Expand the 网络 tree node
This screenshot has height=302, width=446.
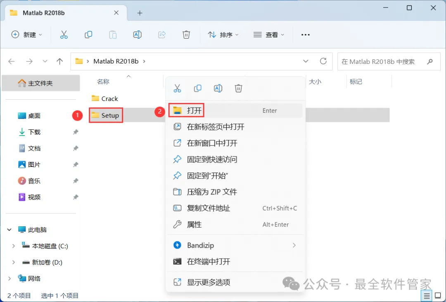point(9,279)
